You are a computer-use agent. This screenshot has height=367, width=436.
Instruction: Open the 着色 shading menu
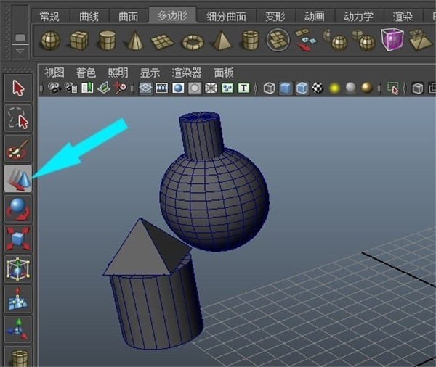pos(86,73)
